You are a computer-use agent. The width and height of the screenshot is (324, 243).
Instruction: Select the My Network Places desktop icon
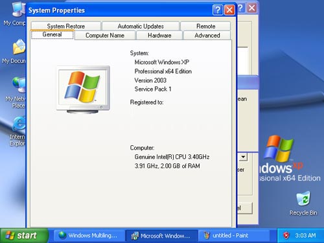16,93
